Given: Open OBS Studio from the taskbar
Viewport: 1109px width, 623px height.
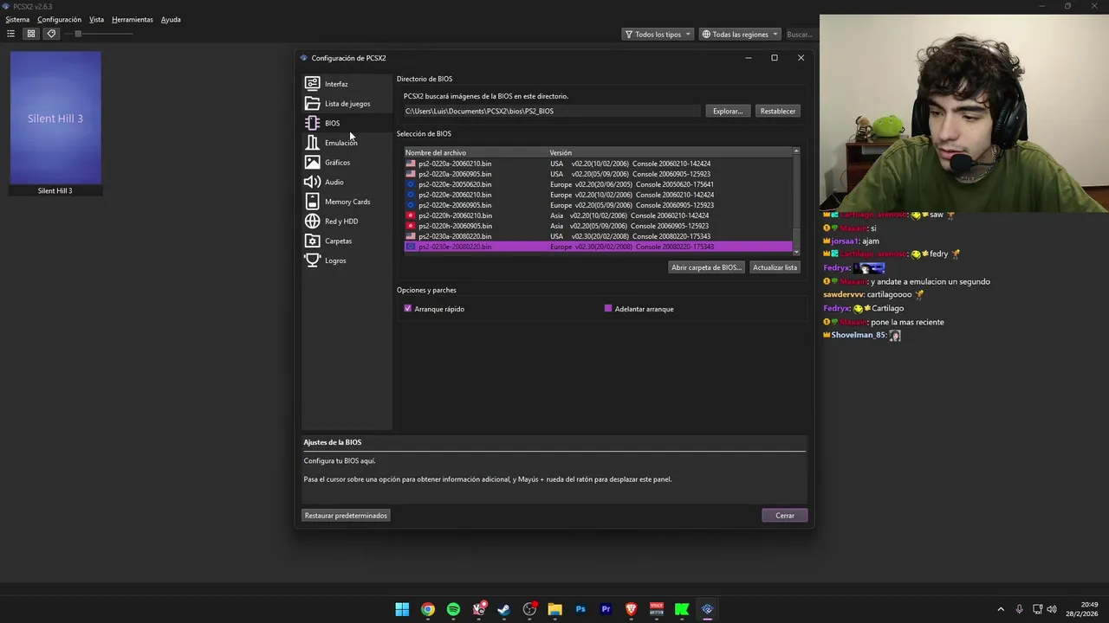Looking at the screenshot, I should [529, 609].
